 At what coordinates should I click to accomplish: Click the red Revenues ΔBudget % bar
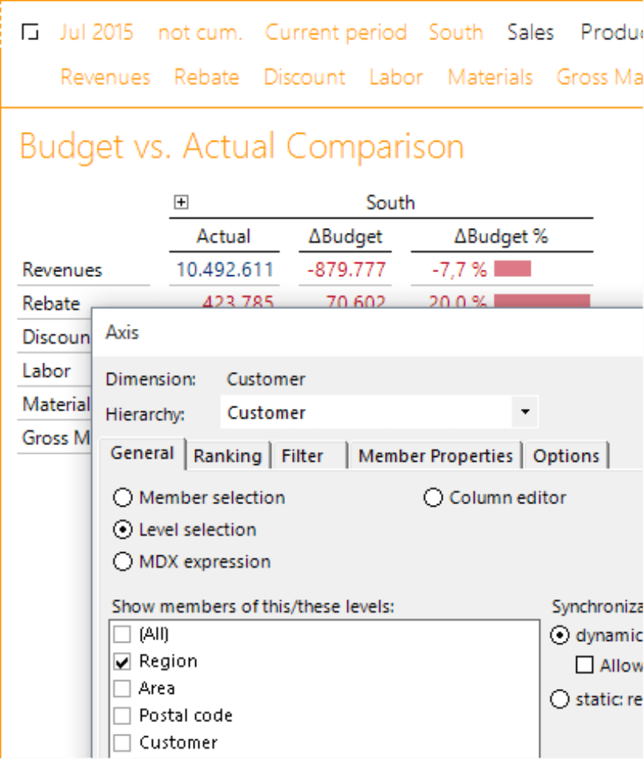pos(512,270)
